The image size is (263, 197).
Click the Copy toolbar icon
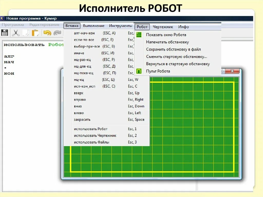coord(25,33)
